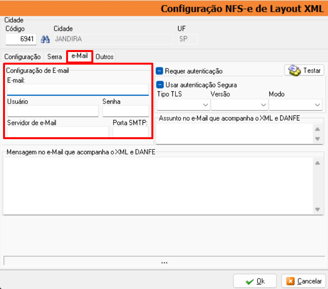Image resolution: width=328 pixels, height=289 pixels.
Task: Open the Tipo TLS dropdown
Action: point(183,105)
